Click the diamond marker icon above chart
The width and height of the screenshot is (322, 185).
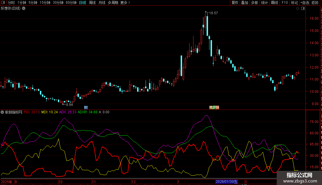pyautogui.click(x=297, y=9)
